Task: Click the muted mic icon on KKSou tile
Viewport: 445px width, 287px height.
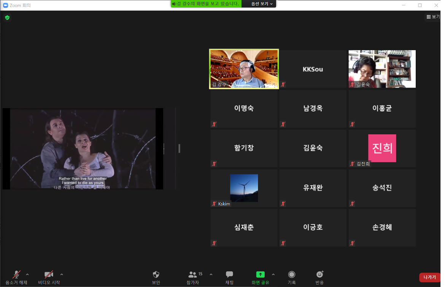Action: coord(283,84)
